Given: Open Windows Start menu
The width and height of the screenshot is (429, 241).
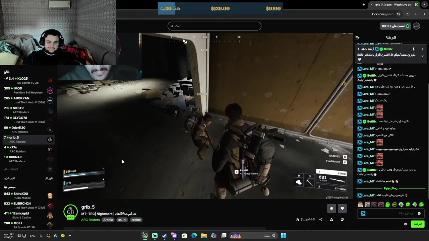Looking at the screenshot, I should [x=283, y=236].
